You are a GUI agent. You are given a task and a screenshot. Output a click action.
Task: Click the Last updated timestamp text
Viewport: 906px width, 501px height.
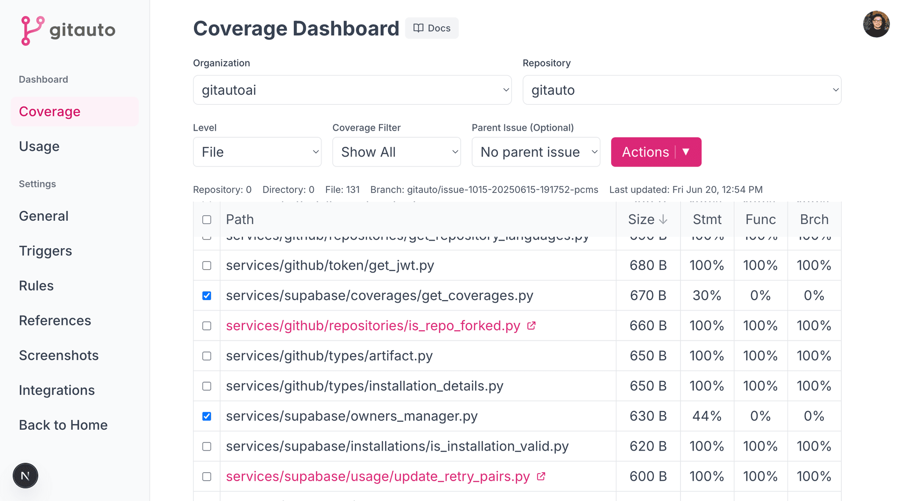tap(686, 190)
